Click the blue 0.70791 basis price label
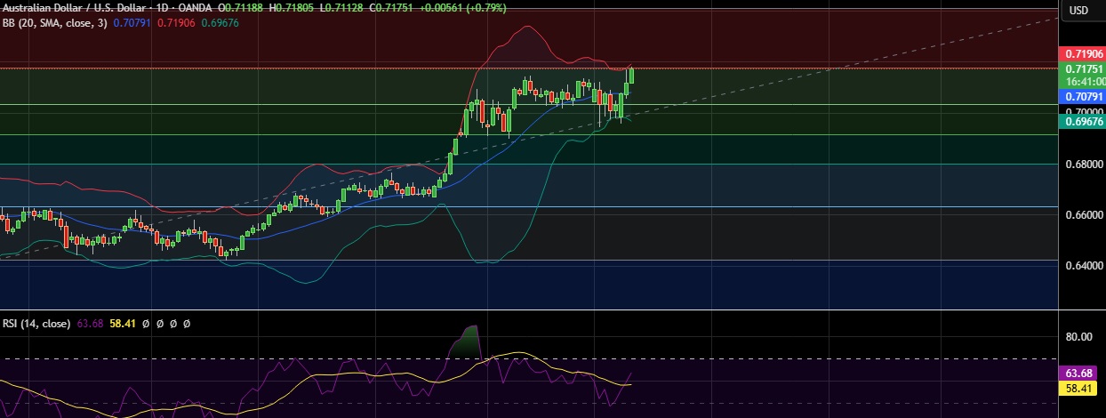Viewport: 1106px width, 418px height. pyautogui.click(x=1083, y=96)
